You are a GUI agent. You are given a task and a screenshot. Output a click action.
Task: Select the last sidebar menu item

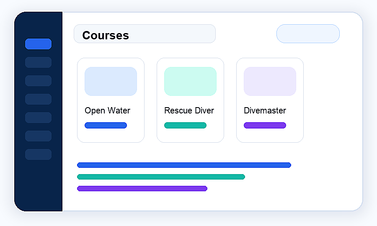(x=38, y=154)
